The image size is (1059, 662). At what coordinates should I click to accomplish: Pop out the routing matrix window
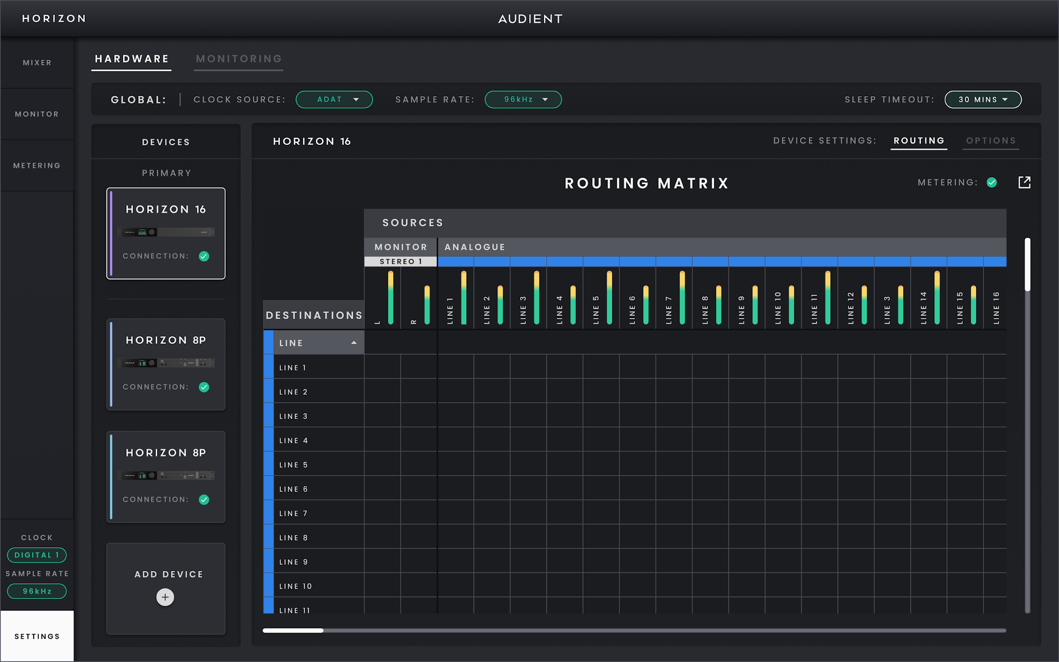tap(1024, 182)
